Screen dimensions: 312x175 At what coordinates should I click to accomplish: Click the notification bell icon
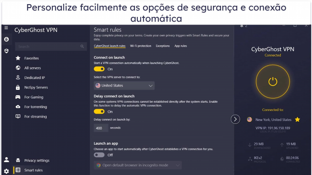(242, 26)
